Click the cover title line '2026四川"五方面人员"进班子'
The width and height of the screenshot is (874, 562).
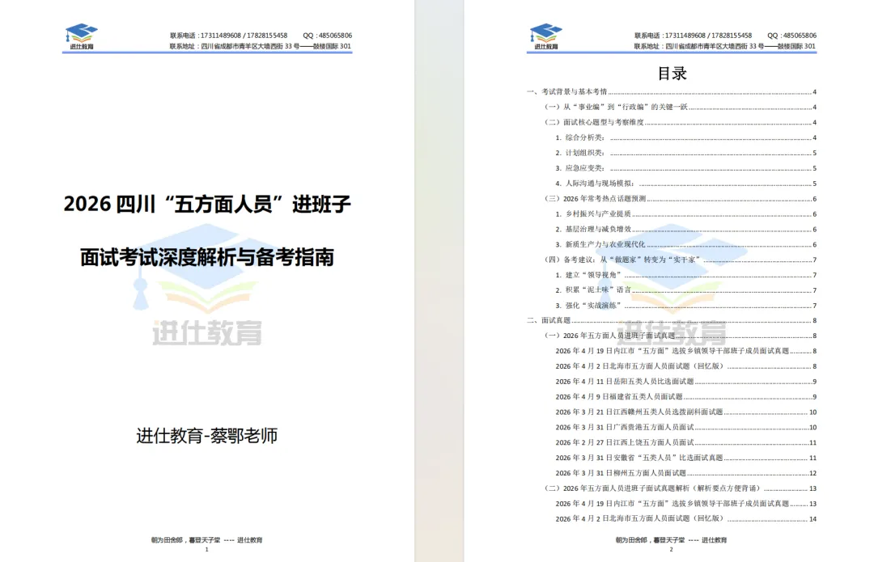(x=207, y=204)
